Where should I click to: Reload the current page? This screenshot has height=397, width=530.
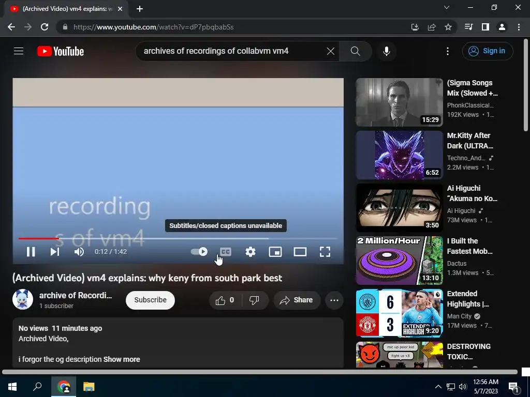[x=45, y=27]
